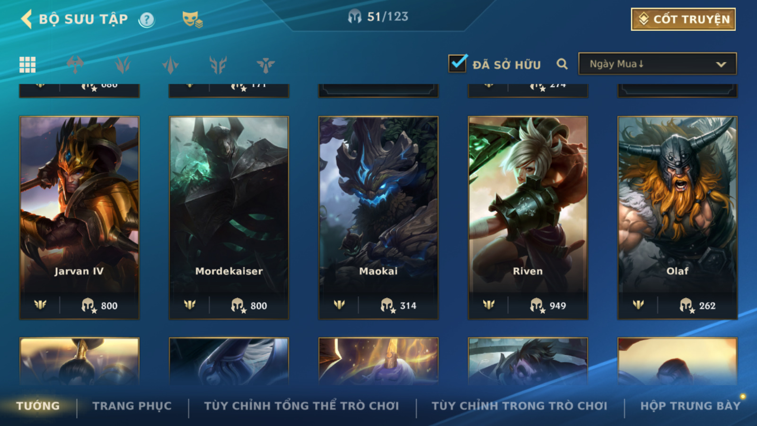Filter by the first role icon after the grid
The image size is (757, 426).
[75, 64]
